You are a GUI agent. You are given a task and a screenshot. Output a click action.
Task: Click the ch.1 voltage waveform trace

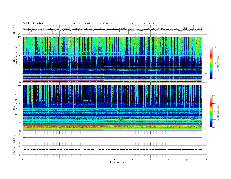[113, 30]
